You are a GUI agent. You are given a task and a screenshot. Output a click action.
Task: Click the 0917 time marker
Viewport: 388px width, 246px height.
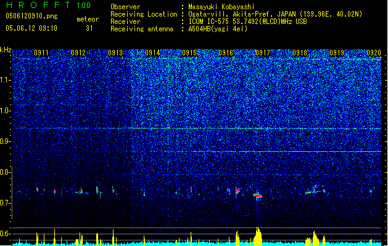point(263,53)
